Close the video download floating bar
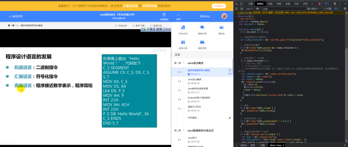 coord(169,29)
